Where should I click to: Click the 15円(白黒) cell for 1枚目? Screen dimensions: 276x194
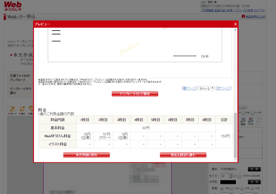(85, 136)
